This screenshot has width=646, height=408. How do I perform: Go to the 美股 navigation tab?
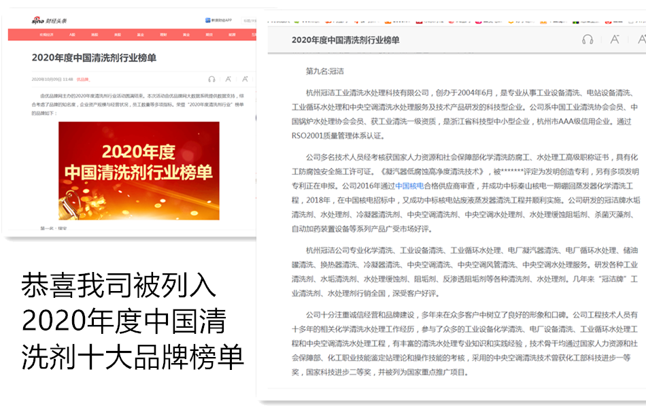pyautogui.click(x=118, y=34)
